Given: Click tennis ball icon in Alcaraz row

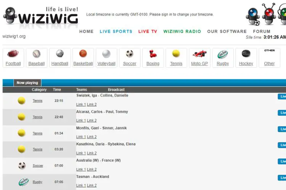Looking at the screenshot, I should tap(21, 117).
